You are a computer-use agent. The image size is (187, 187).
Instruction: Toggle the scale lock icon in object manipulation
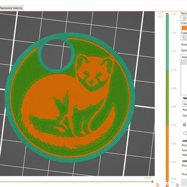point(185,124)
